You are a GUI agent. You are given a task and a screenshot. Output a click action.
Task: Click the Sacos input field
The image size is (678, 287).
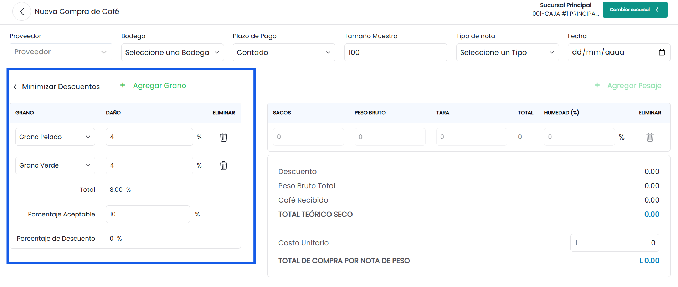(308, 137)
